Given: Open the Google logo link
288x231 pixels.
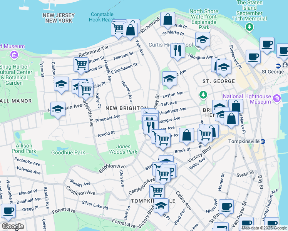Looking at the screenshot, I should click(x=13, y=226).
